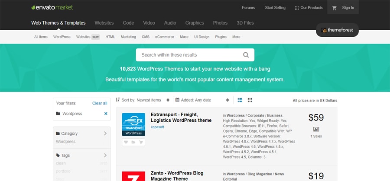Click WordPress in subnavigation

(62, 37)
